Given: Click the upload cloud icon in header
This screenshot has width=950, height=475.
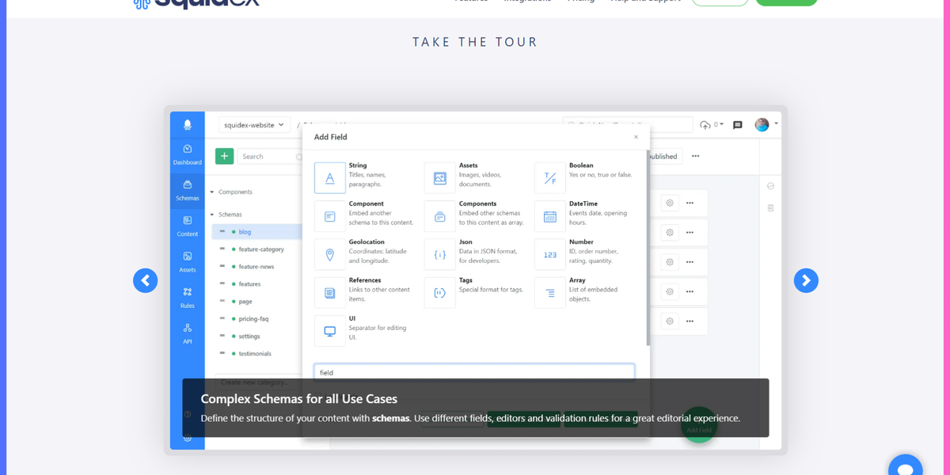Looking at the screenshot, I should (x=705, y=125).
